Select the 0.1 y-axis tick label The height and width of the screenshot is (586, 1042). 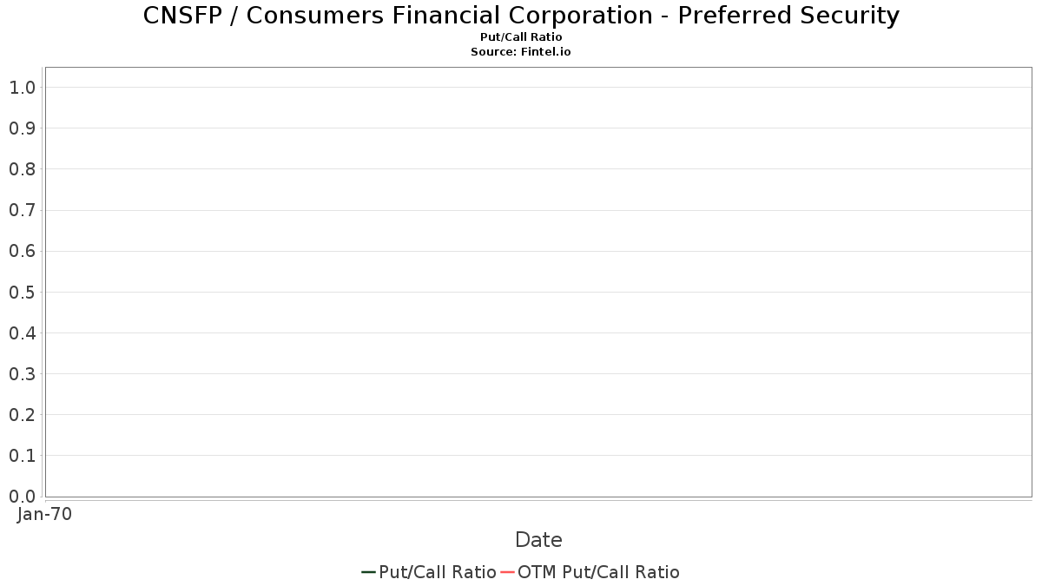(22, 456)
